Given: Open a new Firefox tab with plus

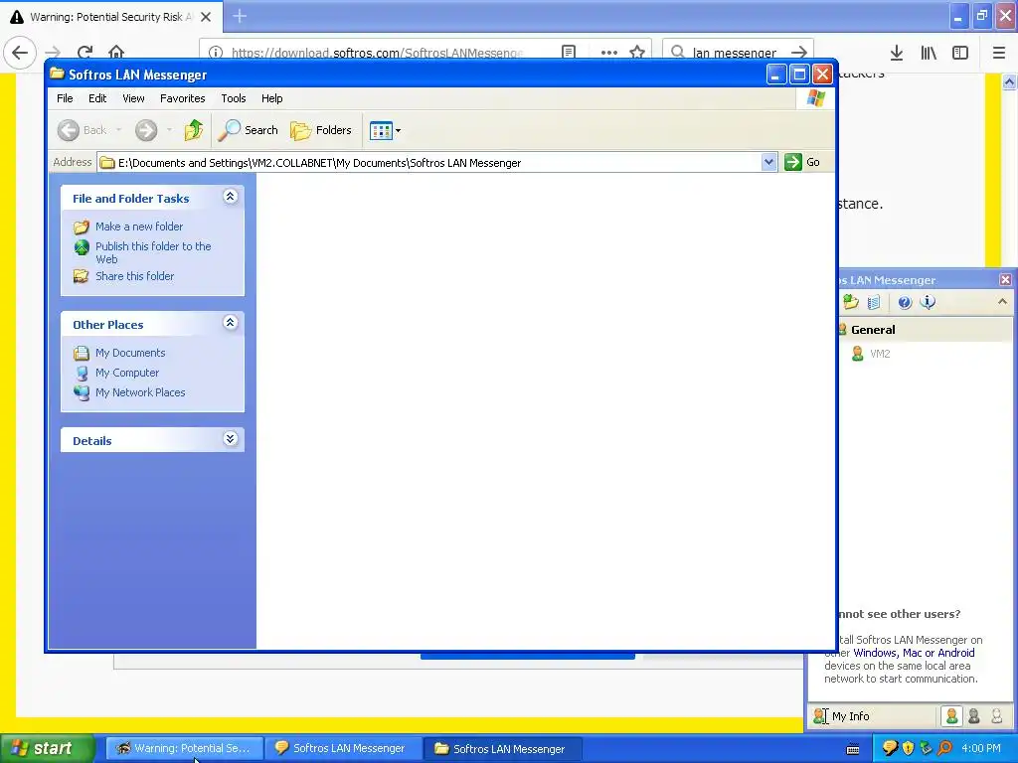Looking at the screenshot, I should pos(240,16).
